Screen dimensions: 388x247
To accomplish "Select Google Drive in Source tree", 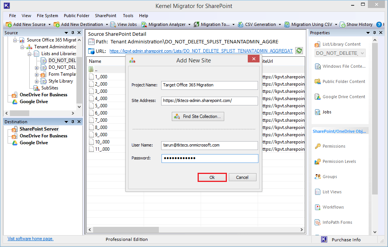I will point(34,102).
